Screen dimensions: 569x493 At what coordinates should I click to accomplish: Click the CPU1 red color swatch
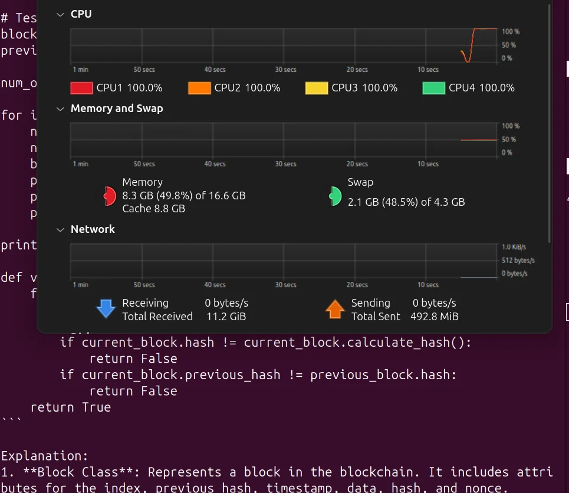(81, 88)
